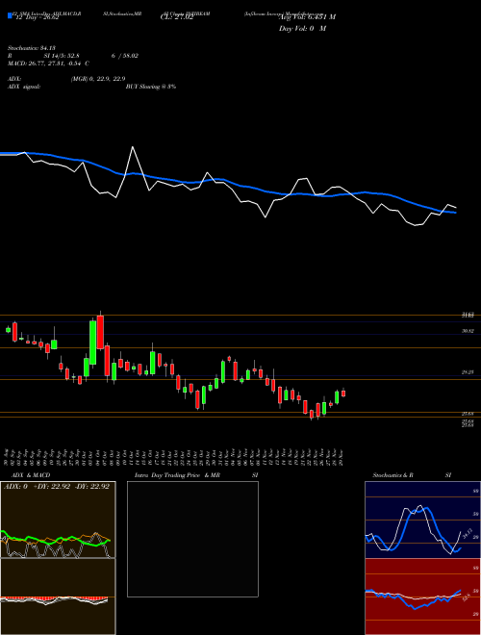Click the '30 Aug' first date label
This screenshot has width=481, height=635.
point(7,457)
